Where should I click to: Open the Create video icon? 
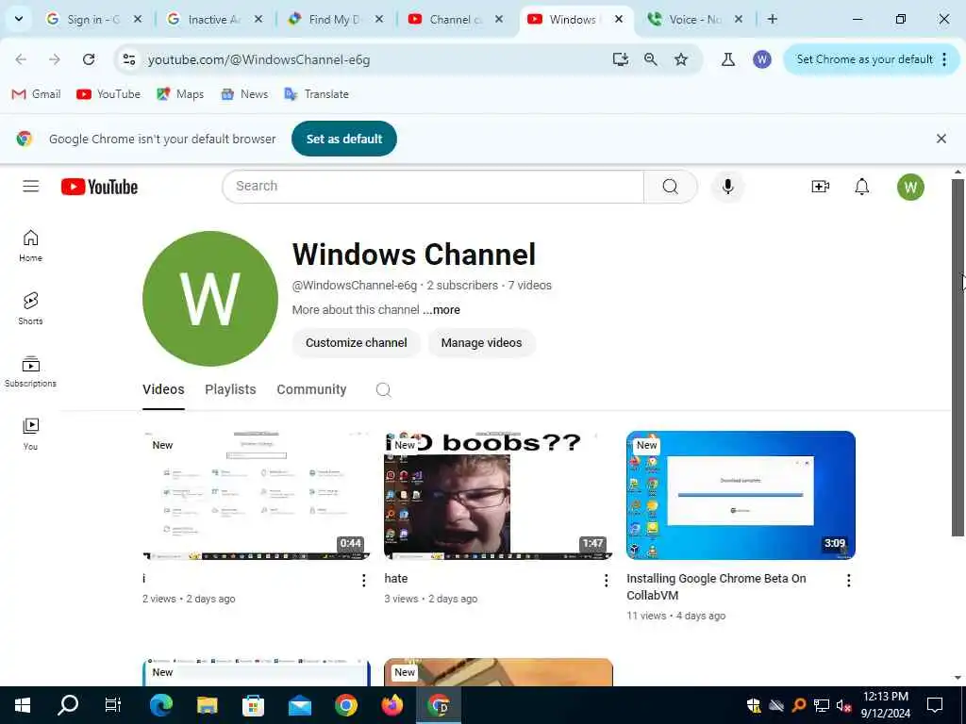click(x=820, y=187)
